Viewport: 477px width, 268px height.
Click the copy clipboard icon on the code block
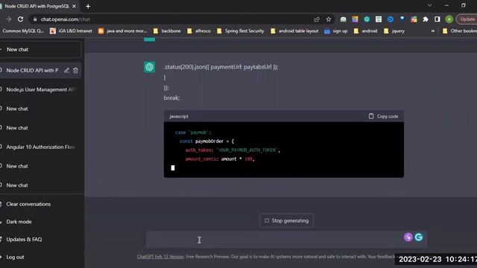tap(371, 116)
